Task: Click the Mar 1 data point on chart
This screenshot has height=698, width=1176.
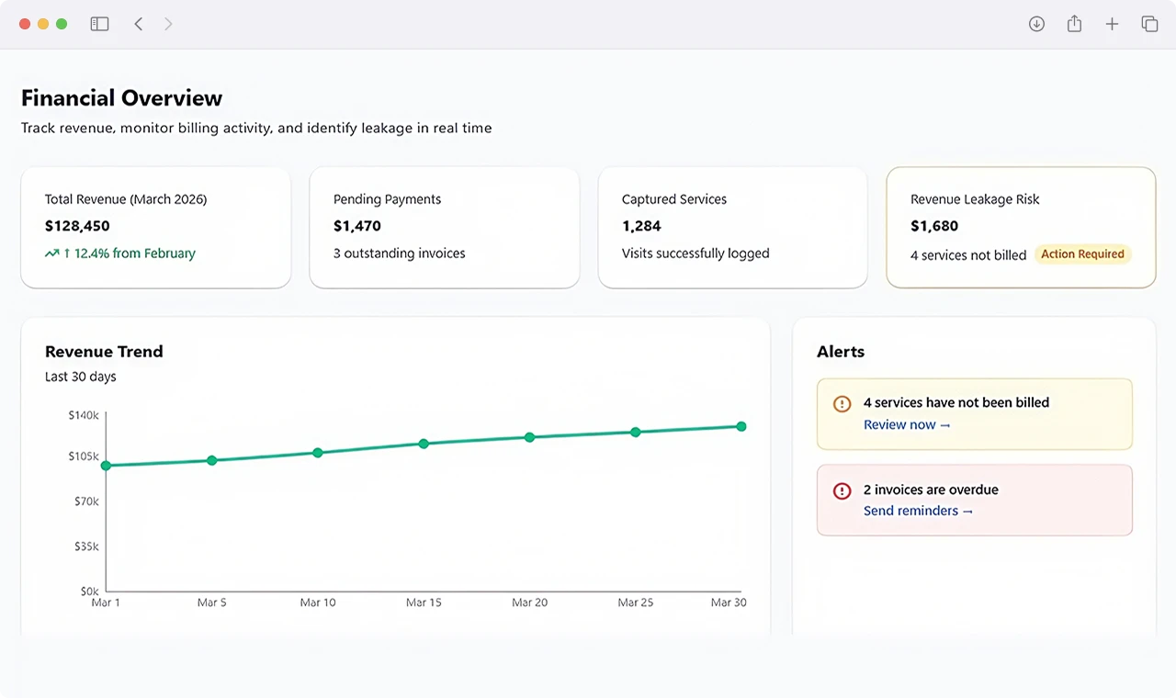Action: 106,466
